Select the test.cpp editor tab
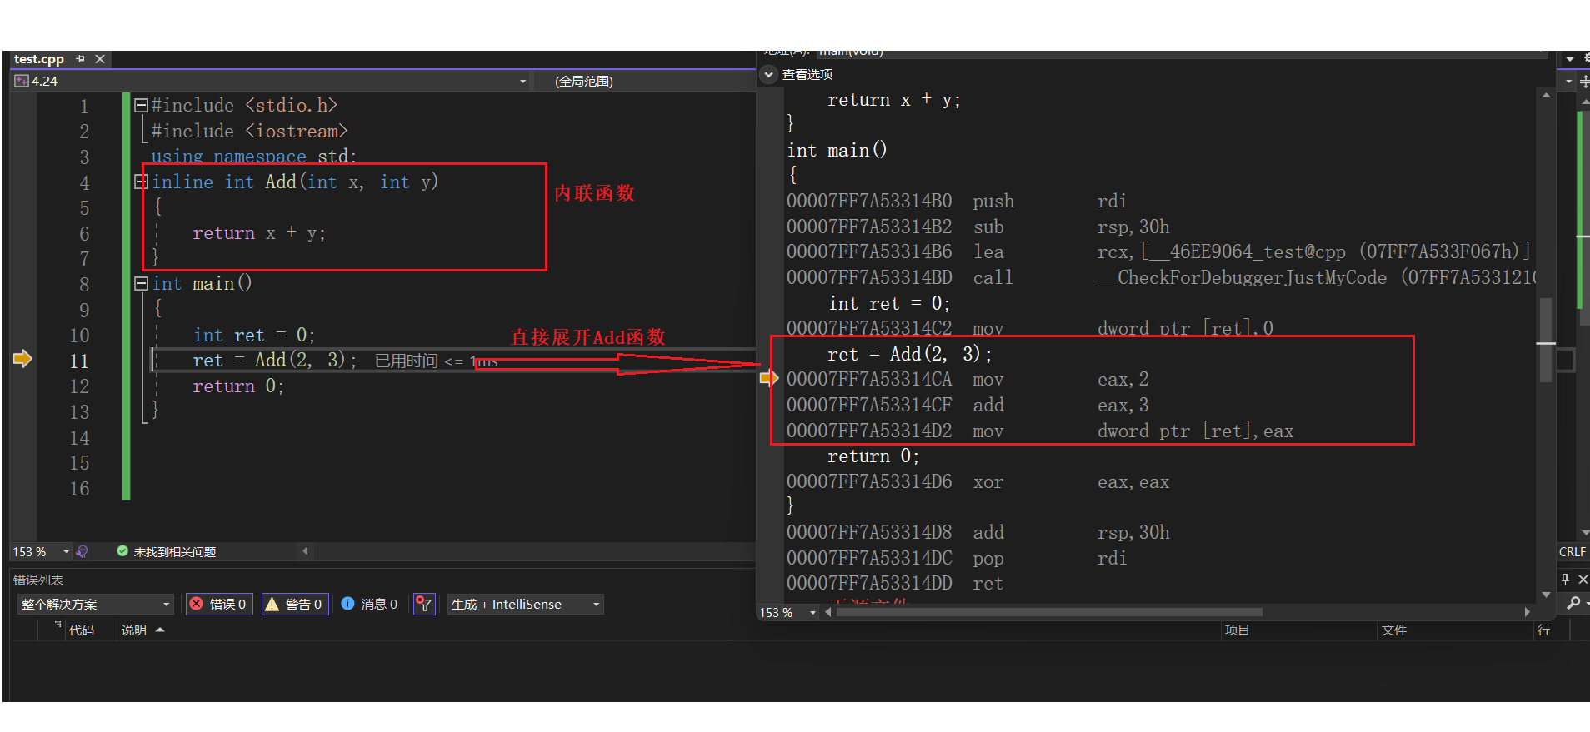The width and height of the screenshot is (1590, 732). (x=39, y=59)
